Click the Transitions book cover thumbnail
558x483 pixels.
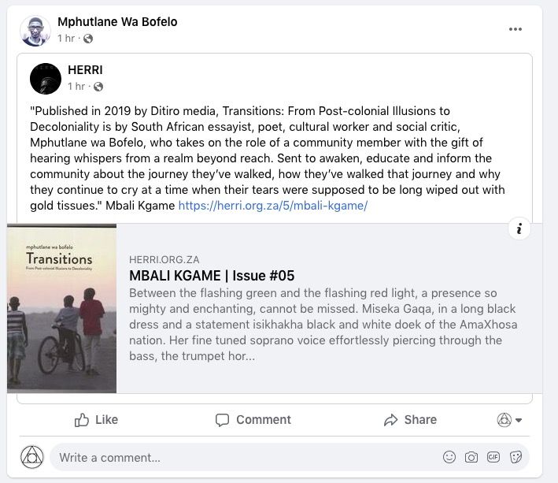pyautogui.click(x=61, y=308)
